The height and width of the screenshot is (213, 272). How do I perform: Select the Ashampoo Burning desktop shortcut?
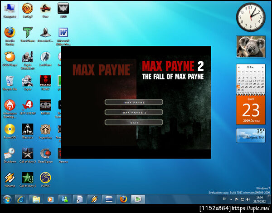point(10,109)
